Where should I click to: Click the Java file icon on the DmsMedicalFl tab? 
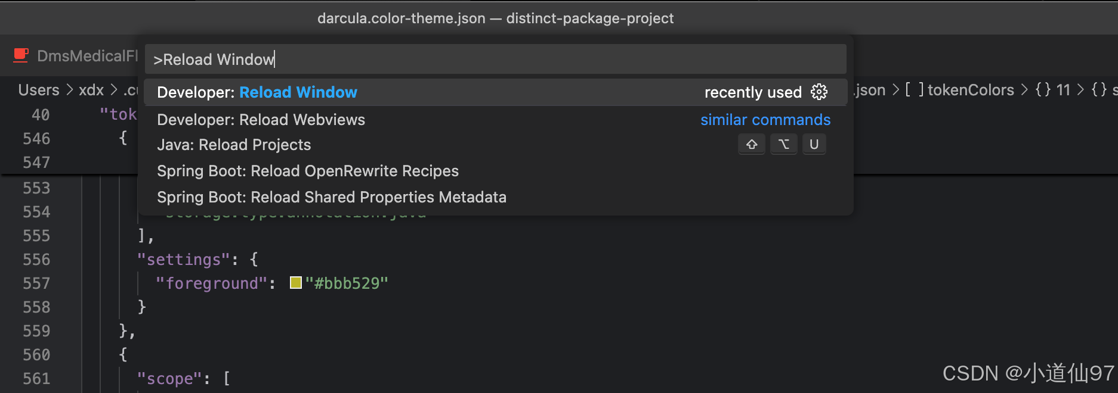[x=21, y=55]
